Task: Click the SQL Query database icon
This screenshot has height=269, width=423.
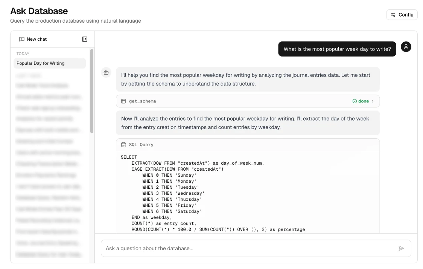Action: point(123,145)
